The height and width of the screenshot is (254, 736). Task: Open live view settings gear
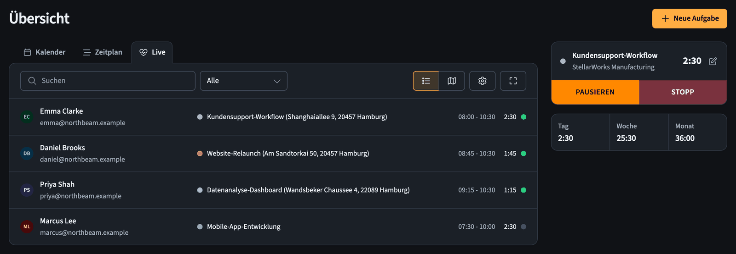pyautogui.click(x=482, y=81)
